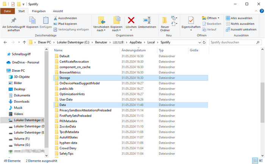
Task: Click Bearbeiten in the ribbon
Action: [x=212, y=24]
